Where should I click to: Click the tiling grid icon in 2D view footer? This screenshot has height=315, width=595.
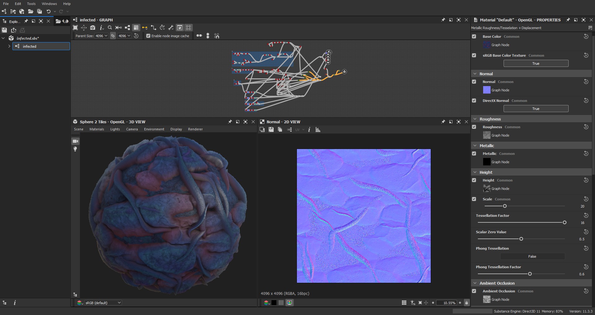click(x=404, y=303)
